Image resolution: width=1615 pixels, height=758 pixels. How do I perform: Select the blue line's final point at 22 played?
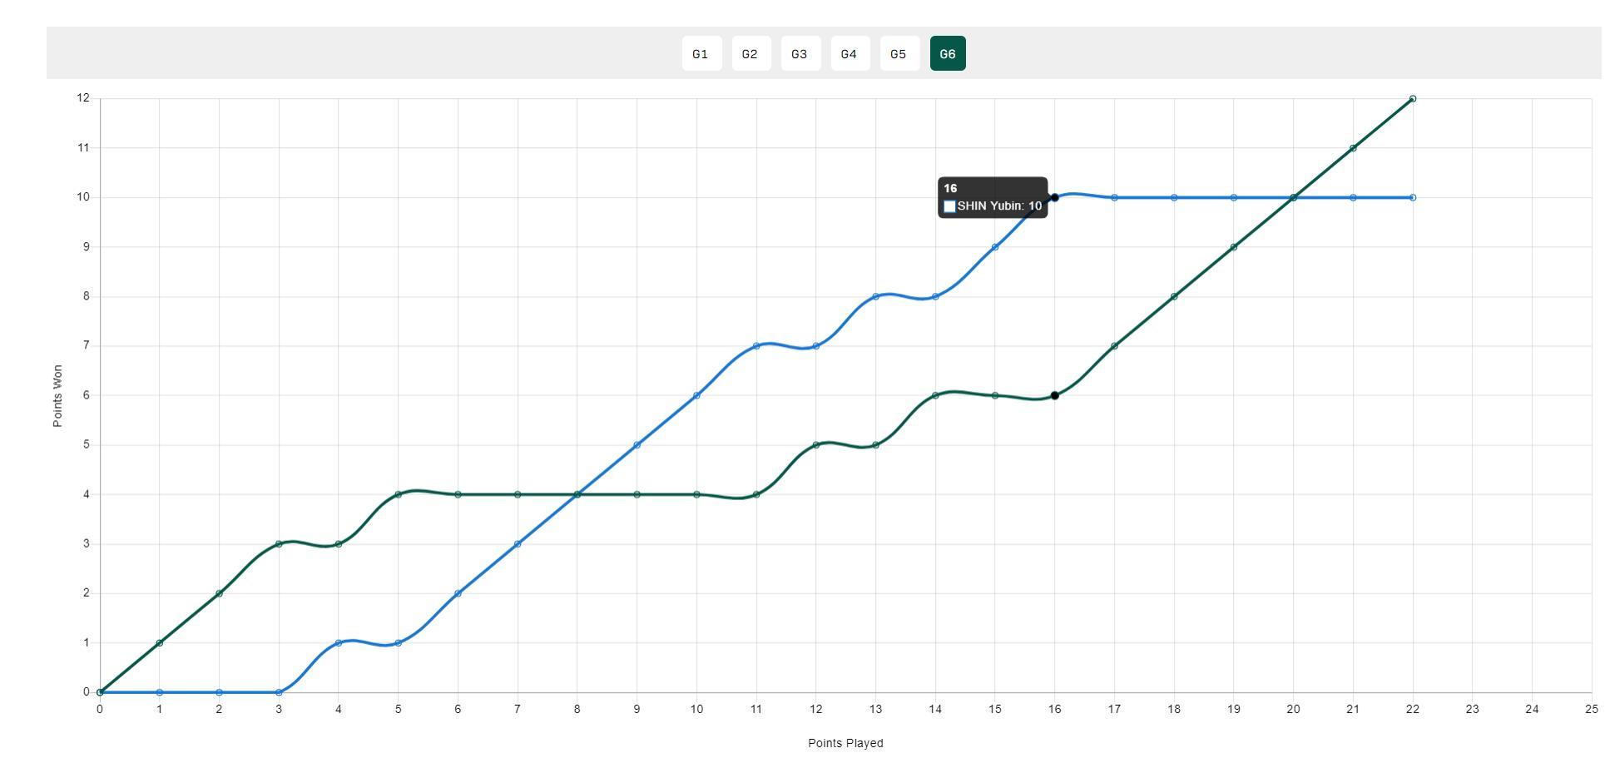pyautogui.click(x=1412, y=198)
